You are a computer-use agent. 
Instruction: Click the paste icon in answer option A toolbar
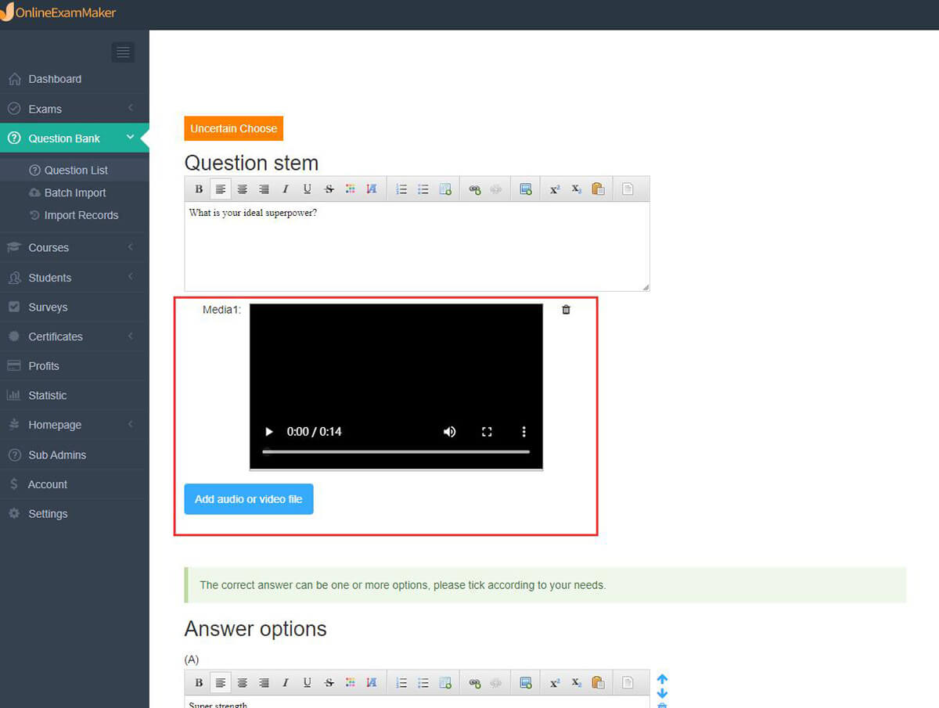599,682
